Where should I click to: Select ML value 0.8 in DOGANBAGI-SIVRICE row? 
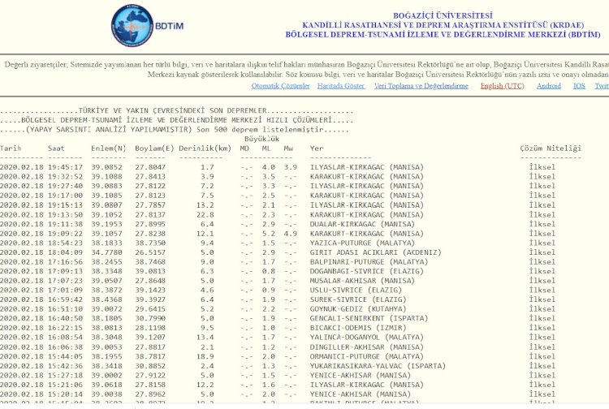pos(269,271)
